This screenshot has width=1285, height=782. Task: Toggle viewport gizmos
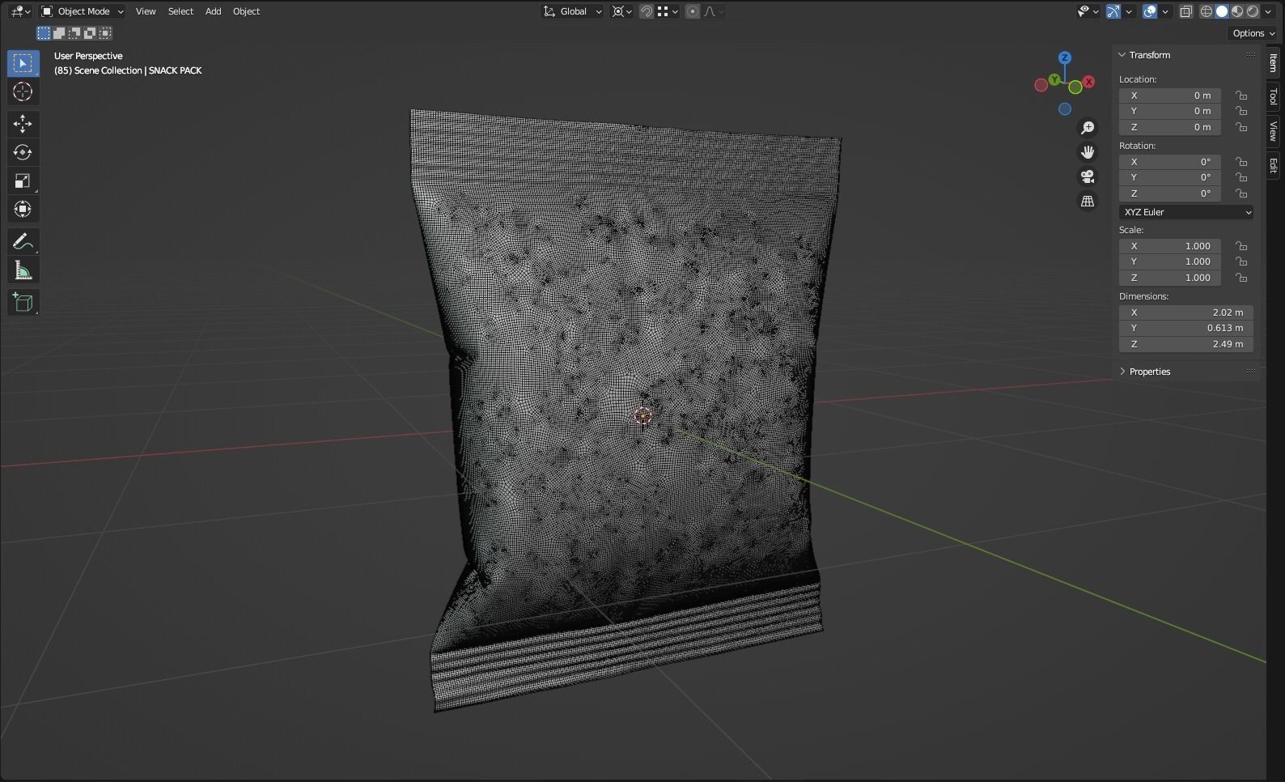(1113, 11)
